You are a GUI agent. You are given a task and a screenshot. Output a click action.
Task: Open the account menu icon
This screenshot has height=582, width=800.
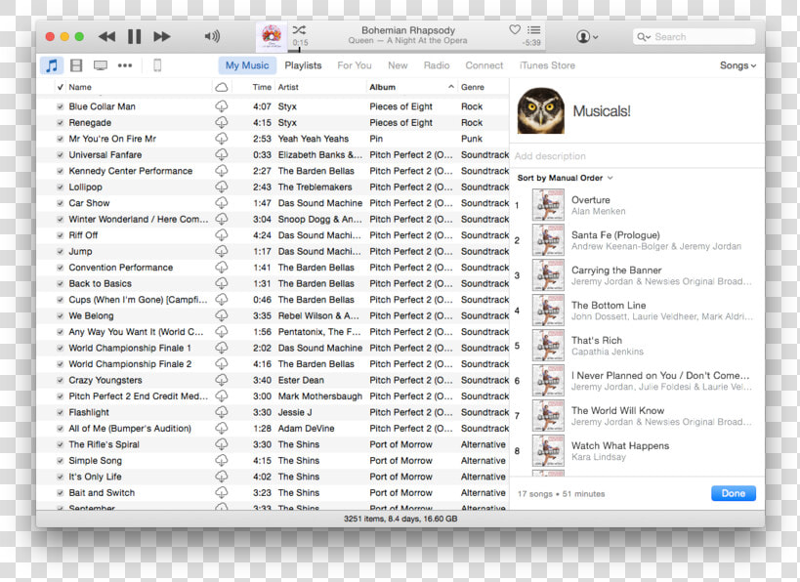[x=587, y=37]
